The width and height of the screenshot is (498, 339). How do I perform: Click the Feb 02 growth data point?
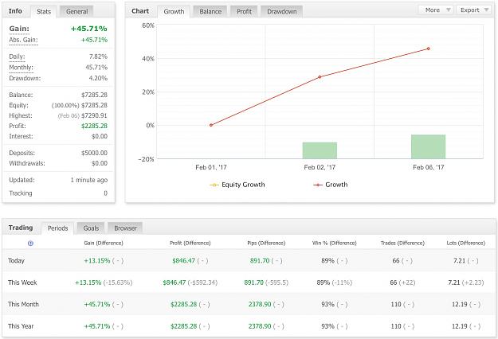pyautogui.click(x=320, y=76)
